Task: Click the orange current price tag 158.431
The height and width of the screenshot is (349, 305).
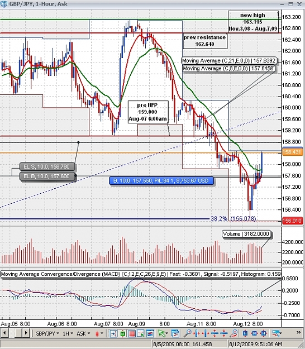Action: tap(292, 152)
